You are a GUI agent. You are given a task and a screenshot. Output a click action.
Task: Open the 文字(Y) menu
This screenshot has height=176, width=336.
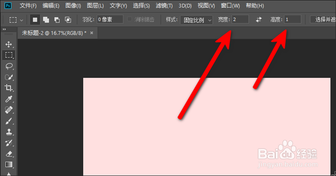click(x=118, y=6)
